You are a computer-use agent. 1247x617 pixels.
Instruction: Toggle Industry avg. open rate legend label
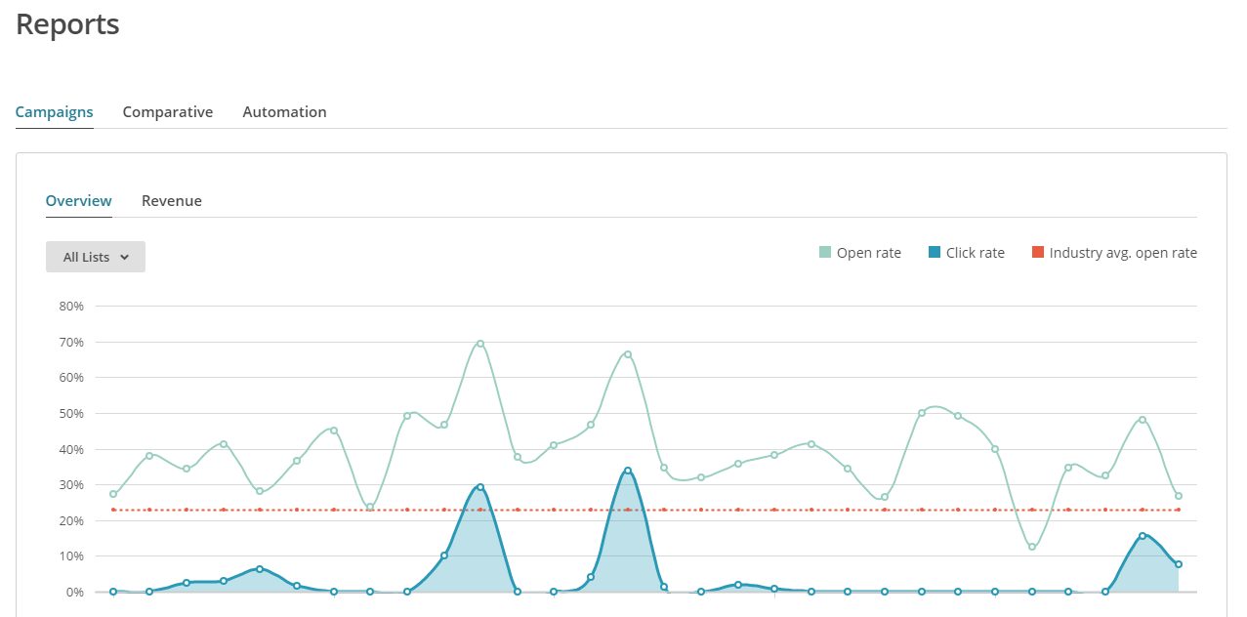click(x=1123, y=253)
